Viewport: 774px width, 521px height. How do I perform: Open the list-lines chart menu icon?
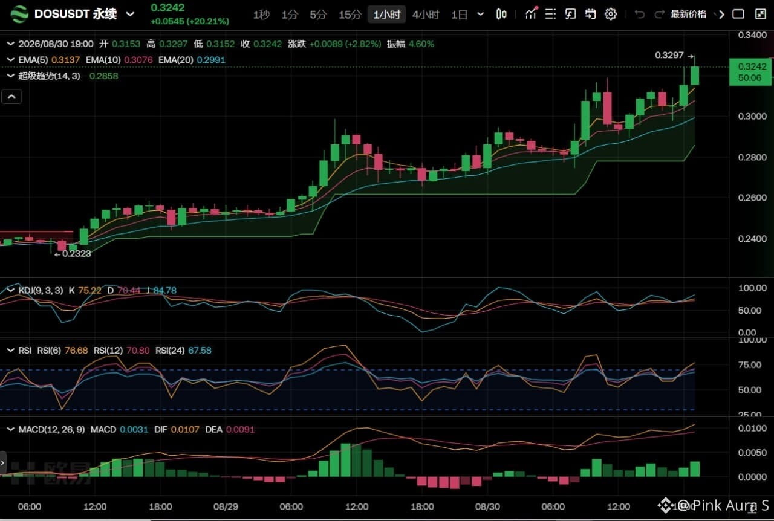550,14
